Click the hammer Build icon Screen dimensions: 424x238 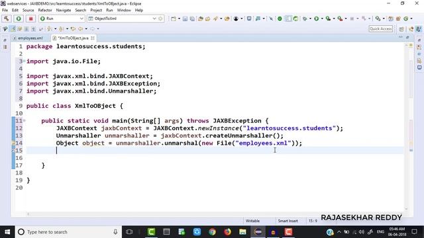[x=7, y=19]
